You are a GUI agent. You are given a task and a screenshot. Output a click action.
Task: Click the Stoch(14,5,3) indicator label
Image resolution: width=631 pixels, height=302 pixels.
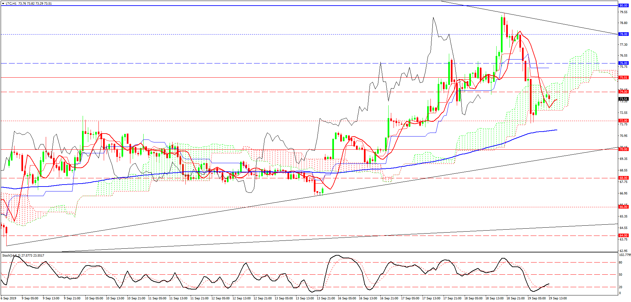click(12, 256)
